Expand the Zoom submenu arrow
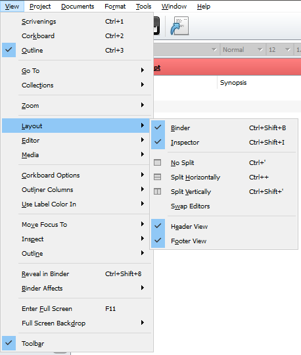The image size is (301, 355). [x=143, y=105]
